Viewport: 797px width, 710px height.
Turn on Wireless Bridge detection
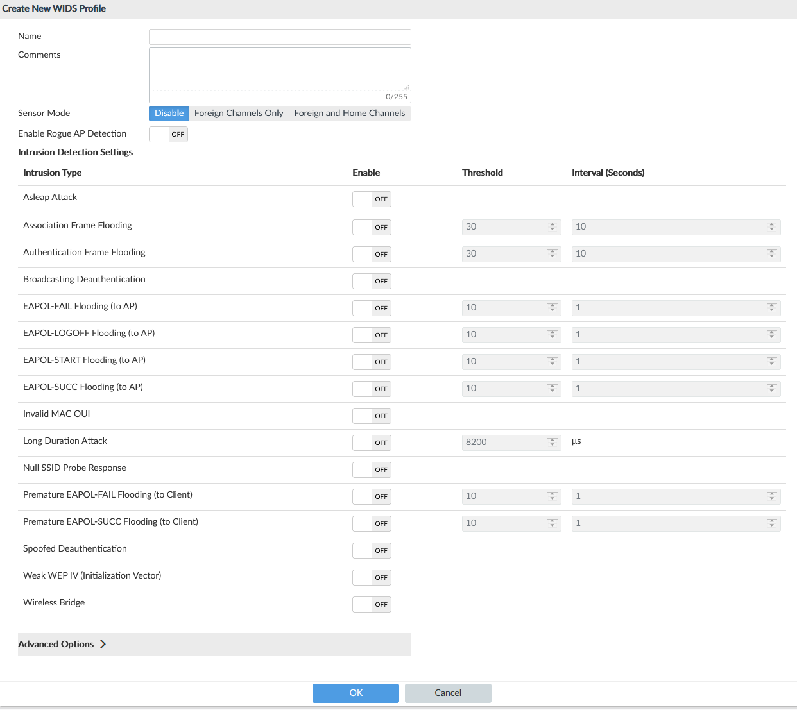(x=372, y=604)
